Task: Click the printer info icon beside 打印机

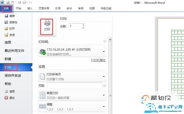Action: coord(105,41)
